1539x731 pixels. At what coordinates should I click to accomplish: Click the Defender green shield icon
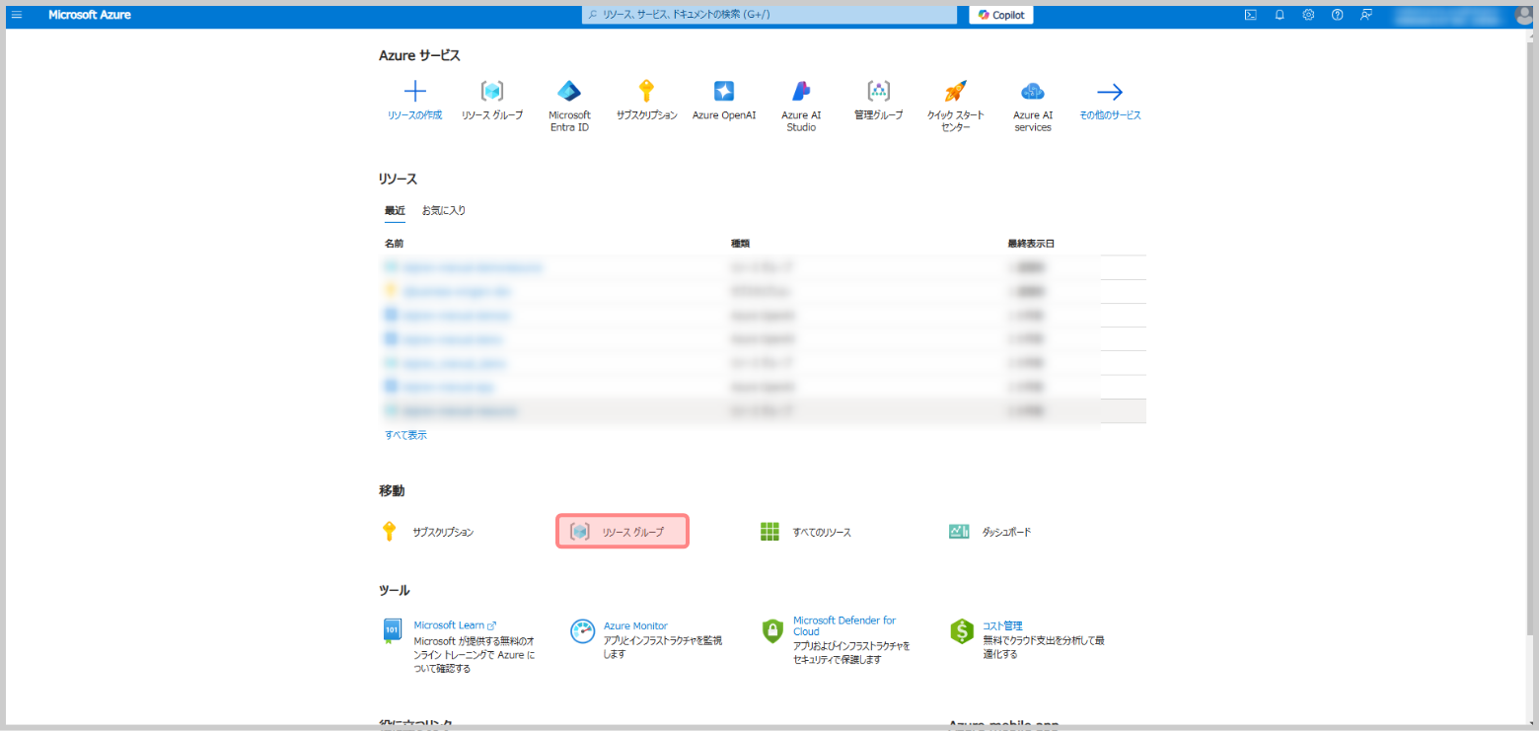pos(772,631)
